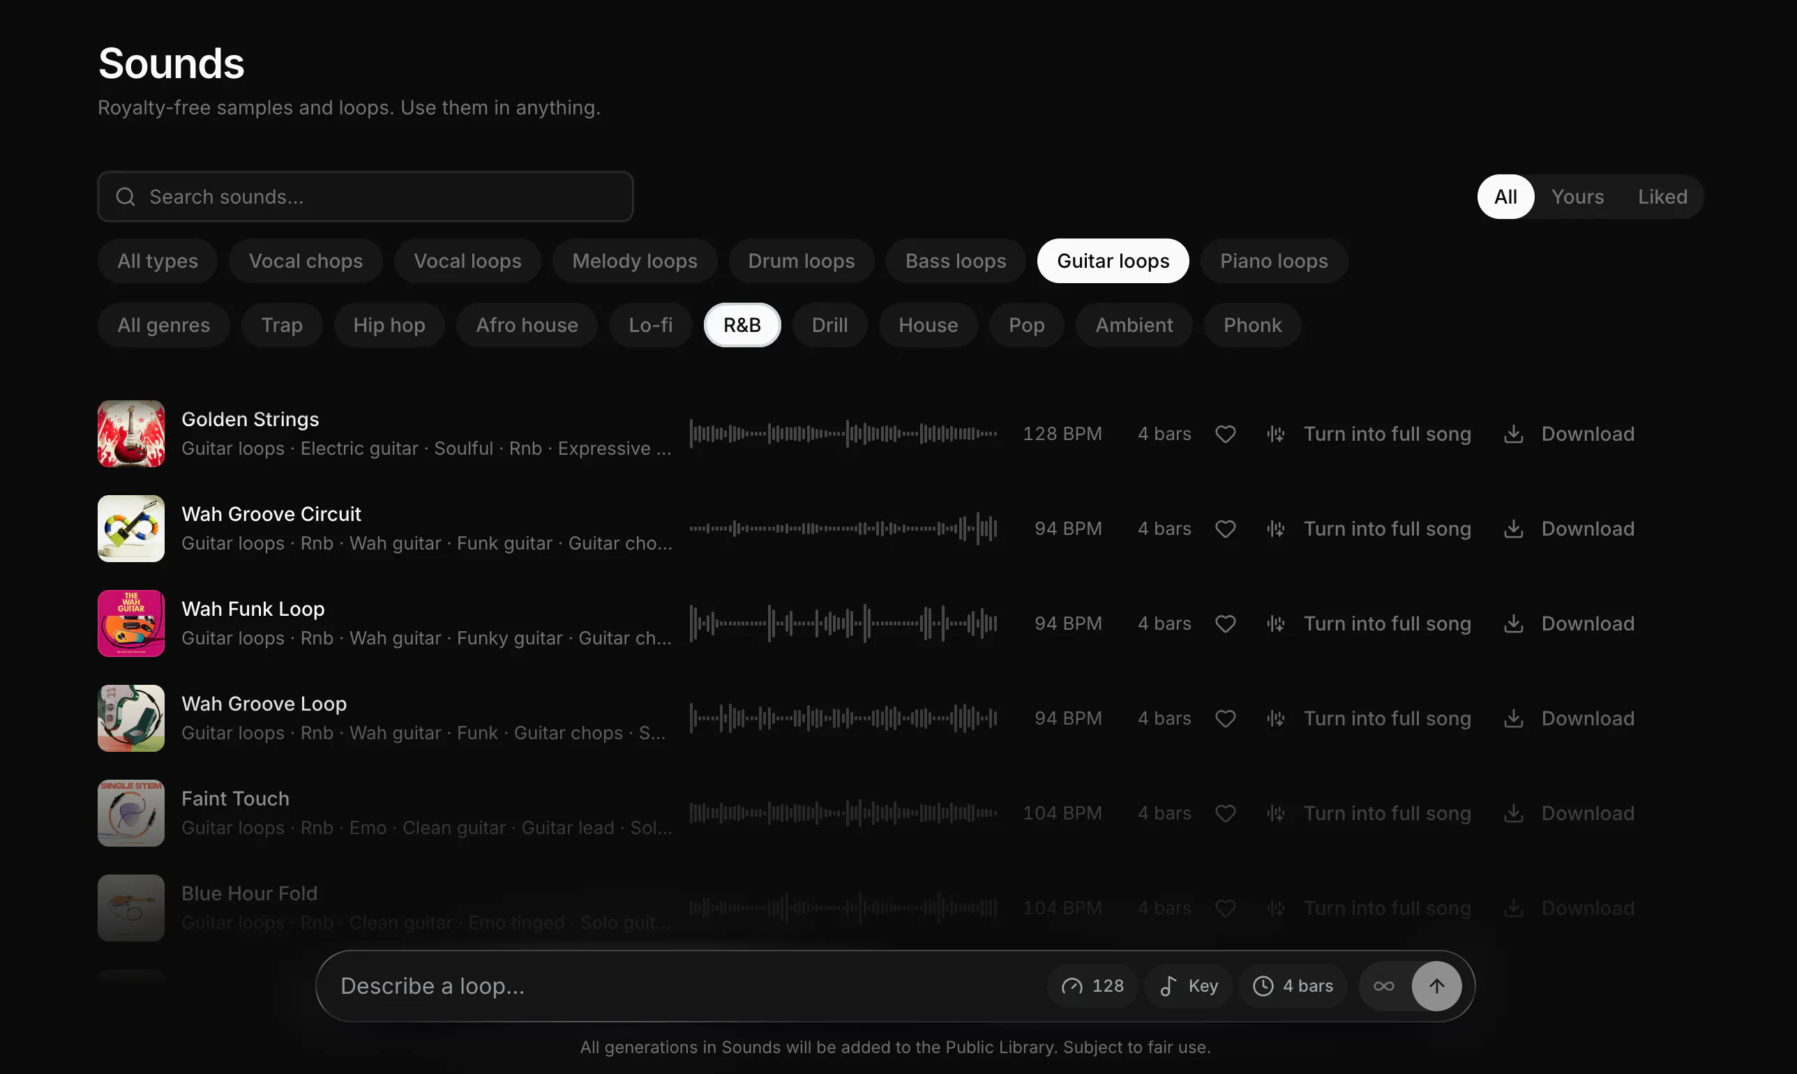Toggle the R&B genre chip
The height and width of the screenshot is (1074, 1797).
742,326
